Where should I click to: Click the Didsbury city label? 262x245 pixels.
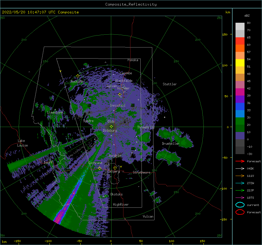coord(110,131)
